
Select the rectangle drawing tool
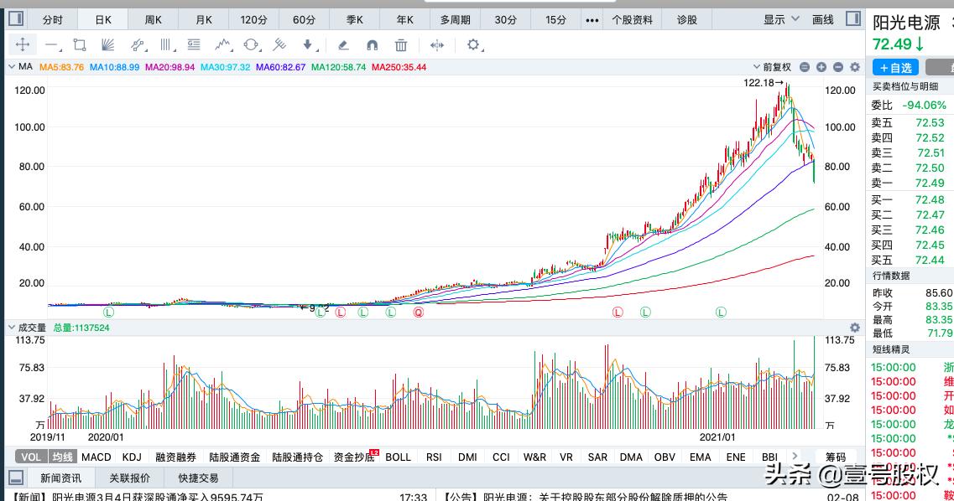[78, 45]
